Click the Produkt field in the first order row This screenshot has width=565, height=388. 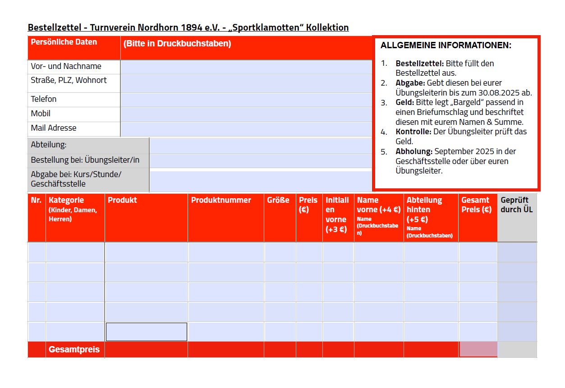[147, 252]
